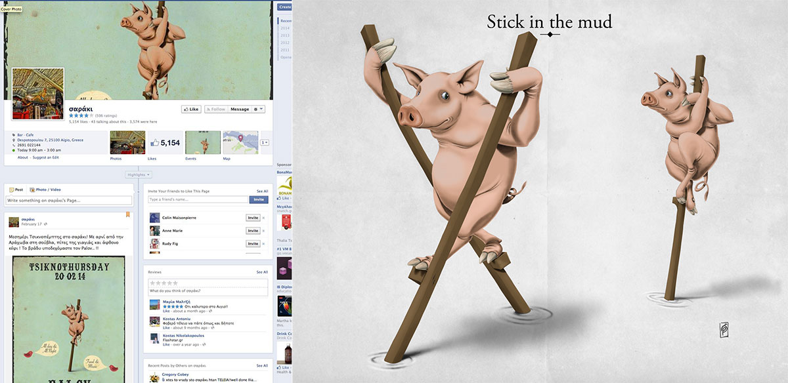Click the Like button on σαράκι page

click(x=191, y=109)
